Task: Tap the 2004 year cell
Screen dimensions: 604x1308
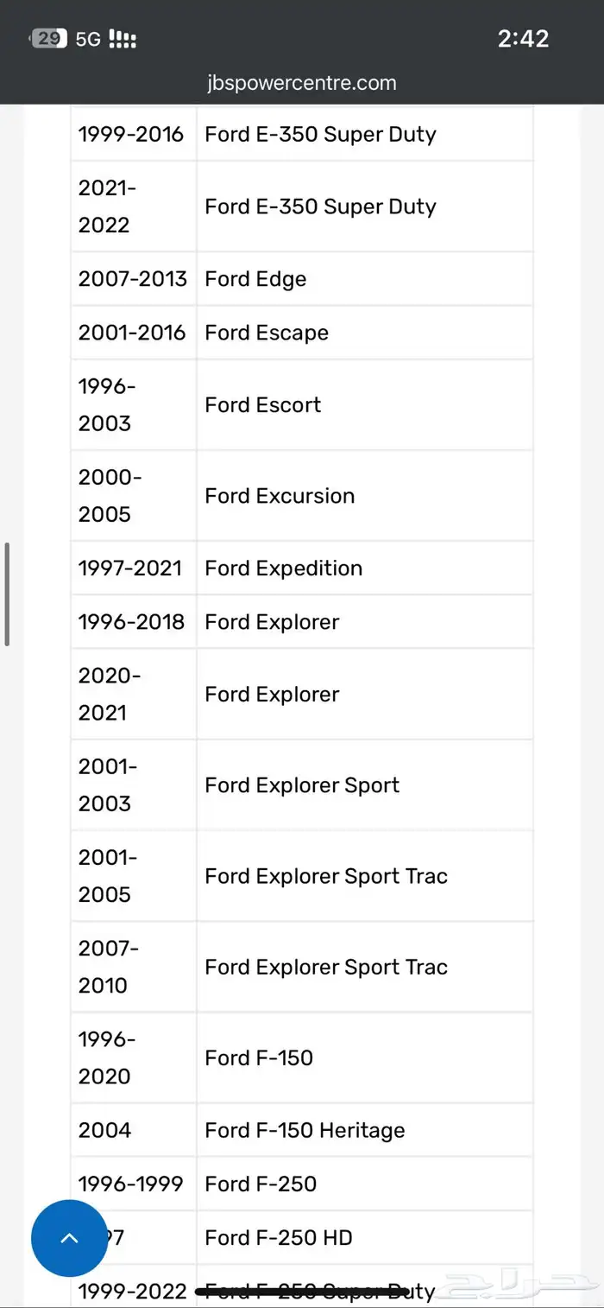Action: point(105,1130)
